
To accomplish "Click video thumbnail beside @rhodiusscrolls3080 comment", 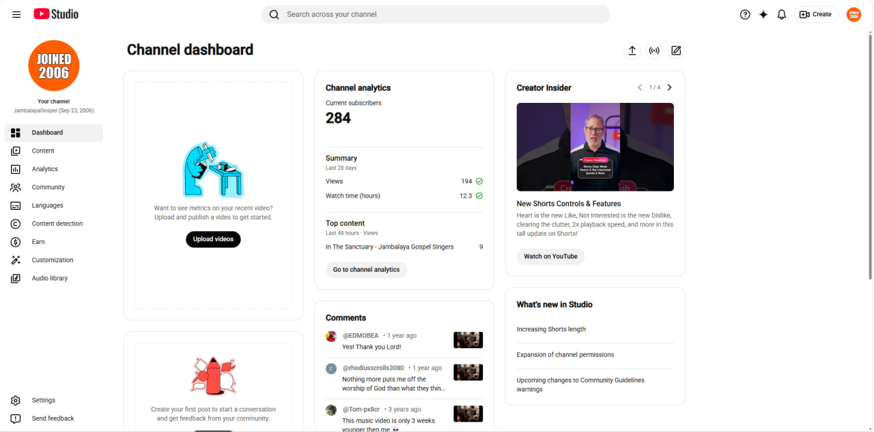I will (x=468, y=373).
